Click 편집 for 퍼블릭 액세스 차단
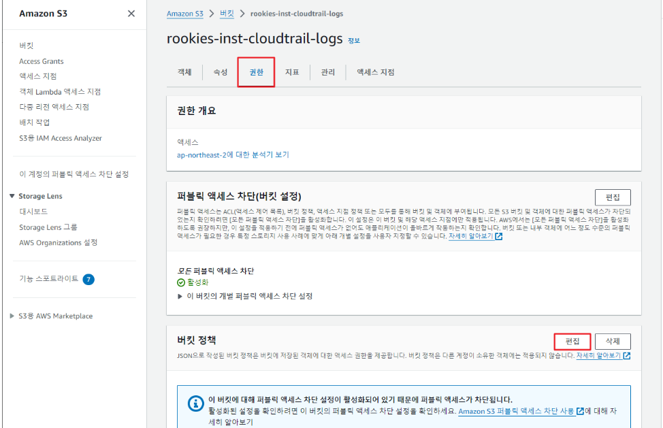 pos(613,197)
